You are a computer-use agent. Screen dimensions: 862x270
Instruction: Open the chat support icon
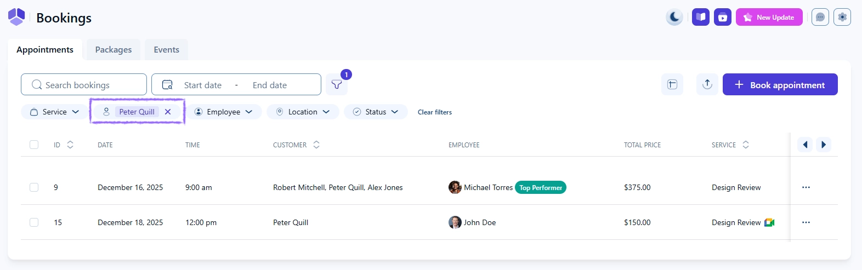point(820,17)
